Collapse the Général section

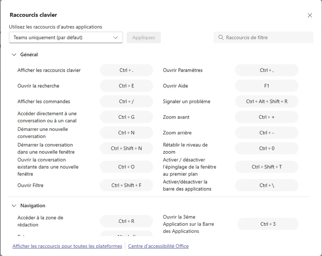(14, 55)
